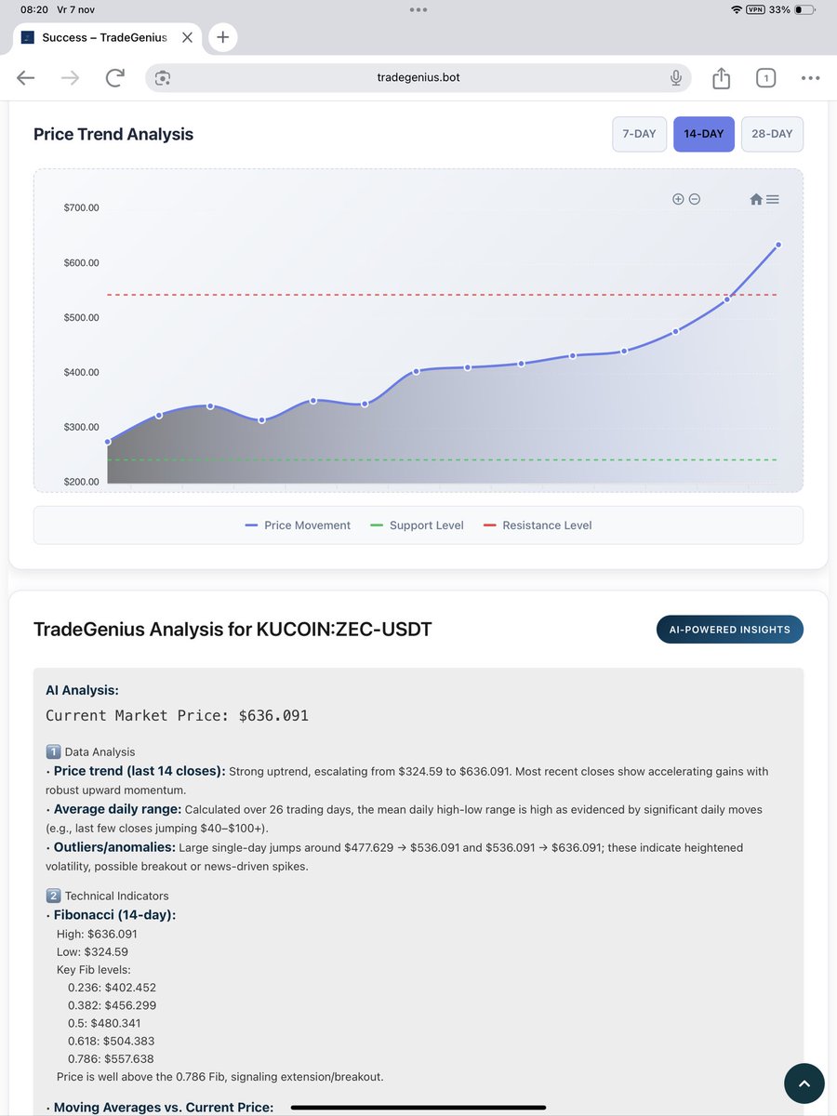
Task: Tap the Fibonacci (14-day) label
Action: point(114,915)
